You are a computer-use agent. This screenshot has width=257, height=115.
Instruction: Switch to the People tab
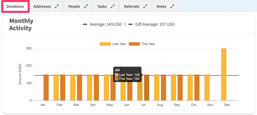tap(74, 7)
